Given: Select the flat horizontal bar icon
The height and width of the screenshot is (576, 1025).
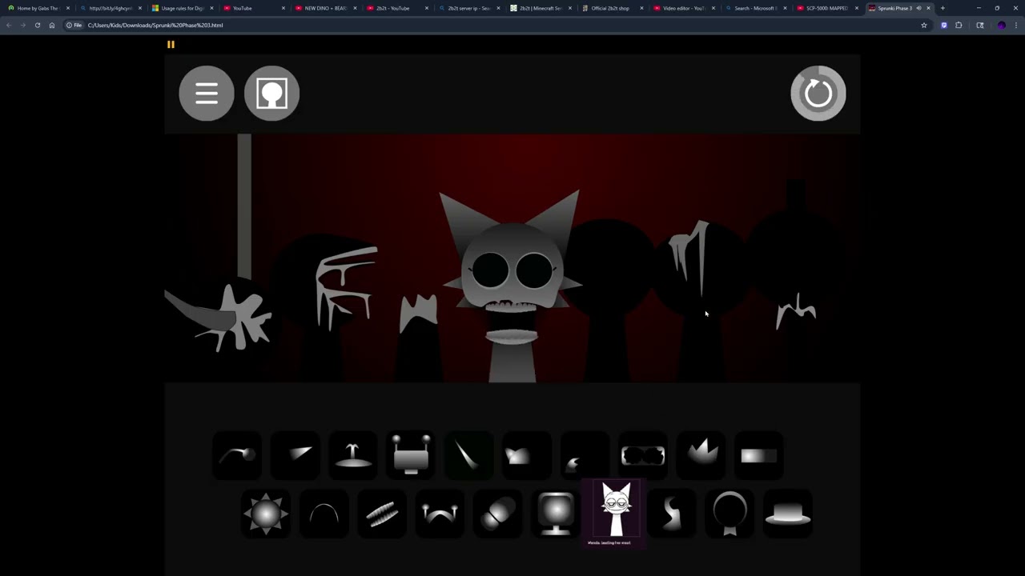Looking at the screenshot, I should 759,455.
